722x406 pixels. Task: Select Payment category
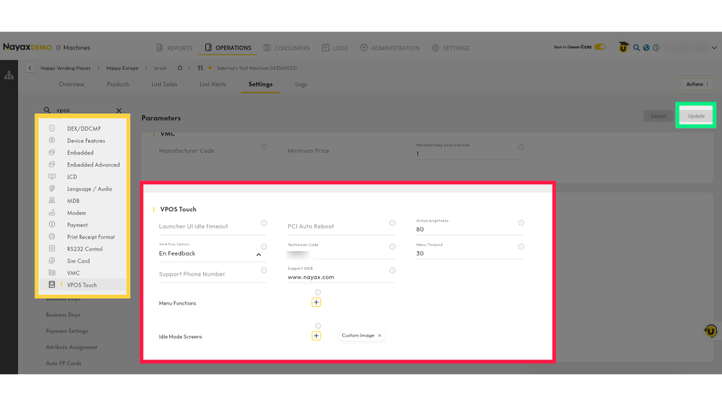tap(83, 225)
